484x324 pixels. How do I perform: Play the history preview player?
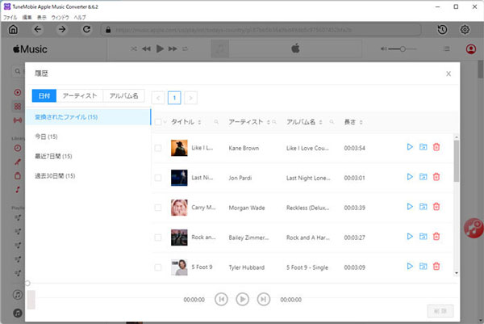click(x=242, y=299)
